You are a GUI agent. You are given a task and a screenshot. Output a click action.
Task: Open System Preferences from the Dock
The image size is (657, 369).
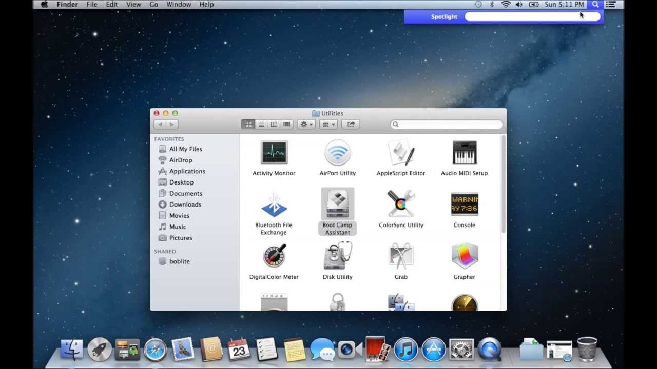(x=461, y=350)
